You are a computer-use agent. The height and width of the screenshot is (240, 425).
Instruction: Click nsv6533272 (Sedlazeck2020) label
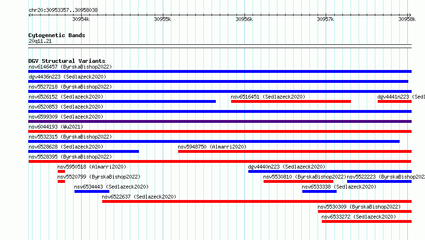pos(359,217)
